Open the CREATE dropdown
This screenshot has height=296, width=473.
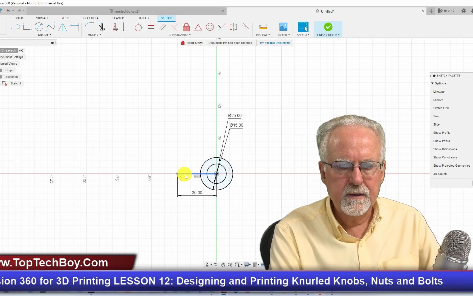44,35
